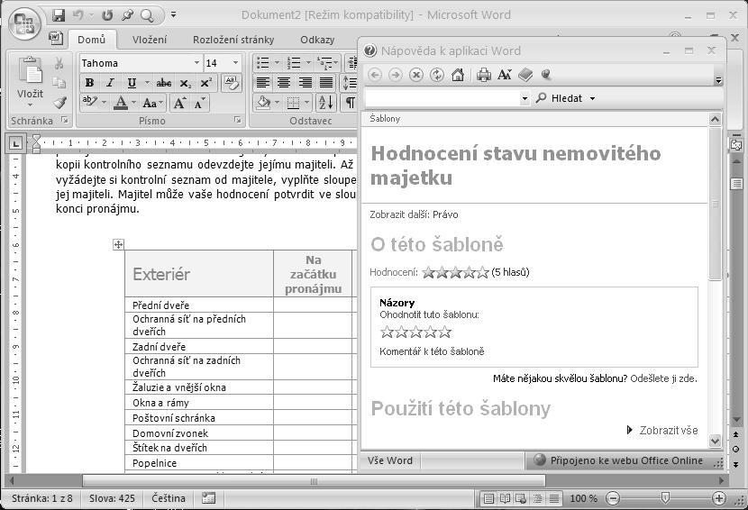Apply text highlight color

tap(90, 102)
